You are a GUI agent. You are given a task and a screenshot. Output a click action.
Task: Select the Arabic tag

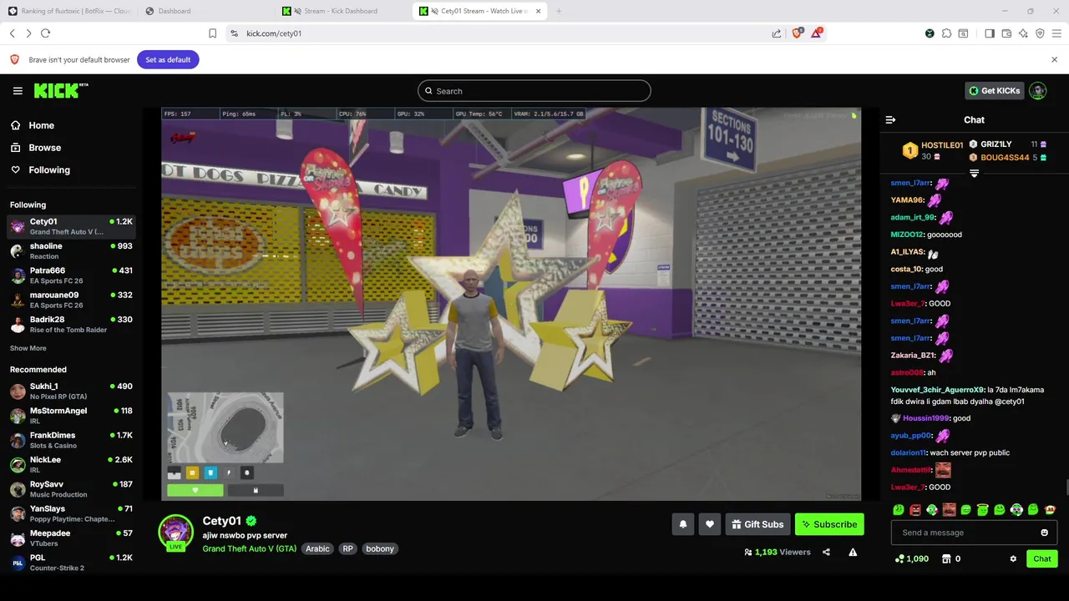pos(317,548)
